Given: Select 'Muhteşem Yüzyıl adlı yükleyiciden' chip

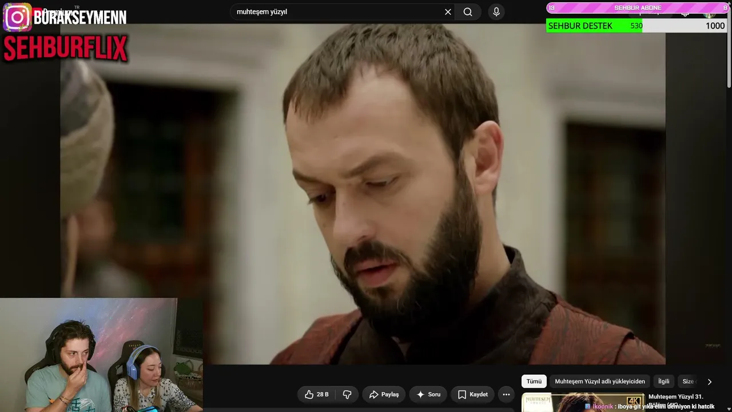Looking at the screenshot, I should (600, 382).
